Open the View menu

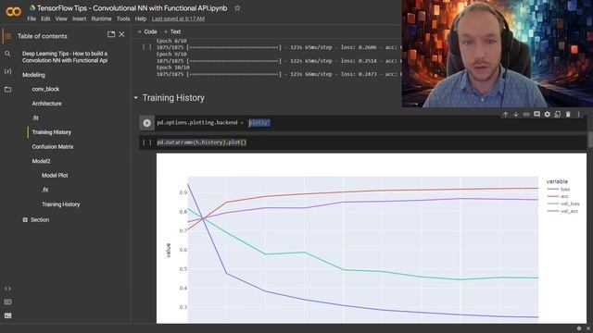tap(61, 18)
